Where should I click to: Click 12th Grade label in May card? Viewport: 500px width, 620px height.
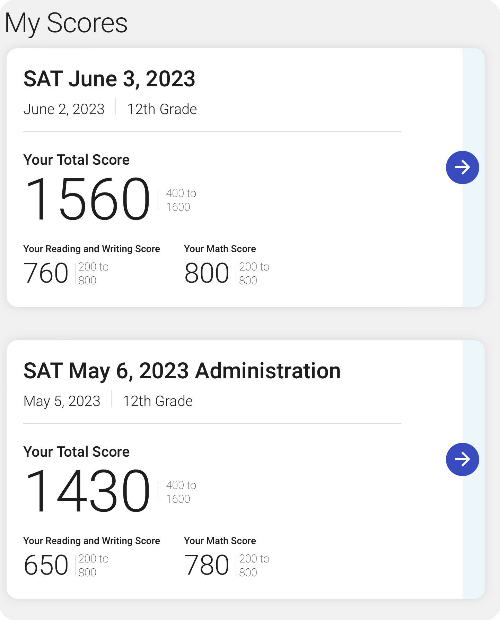158,401
